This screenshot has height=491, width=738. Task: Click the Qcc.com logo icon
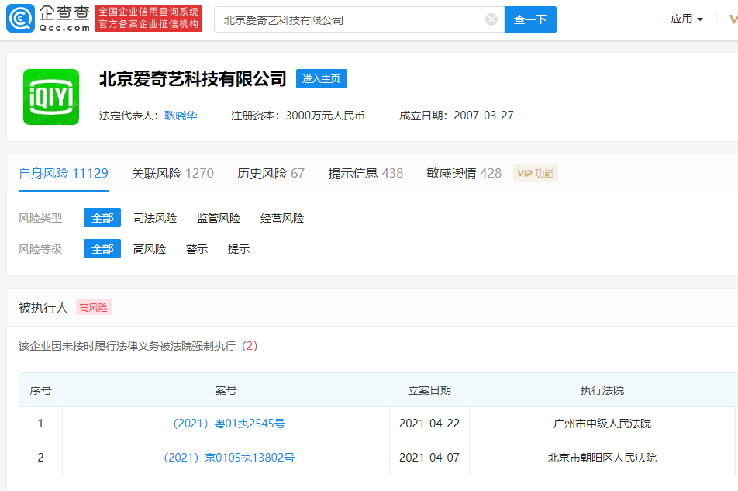(x=20, y=19)
